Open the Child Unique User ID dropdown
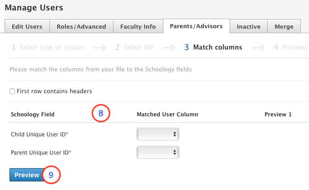This screenshot has width=309, height=190. click(158, 134)
